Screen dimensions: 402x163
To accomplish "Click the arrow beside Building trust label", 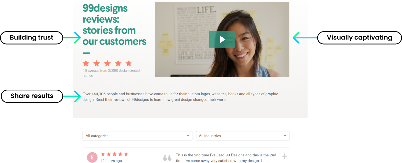I will tap(72, 38).
